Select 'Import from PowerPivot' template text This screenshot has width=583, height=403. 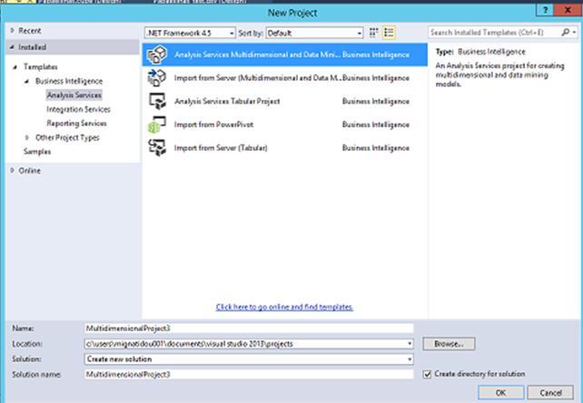tap(213, 124)
